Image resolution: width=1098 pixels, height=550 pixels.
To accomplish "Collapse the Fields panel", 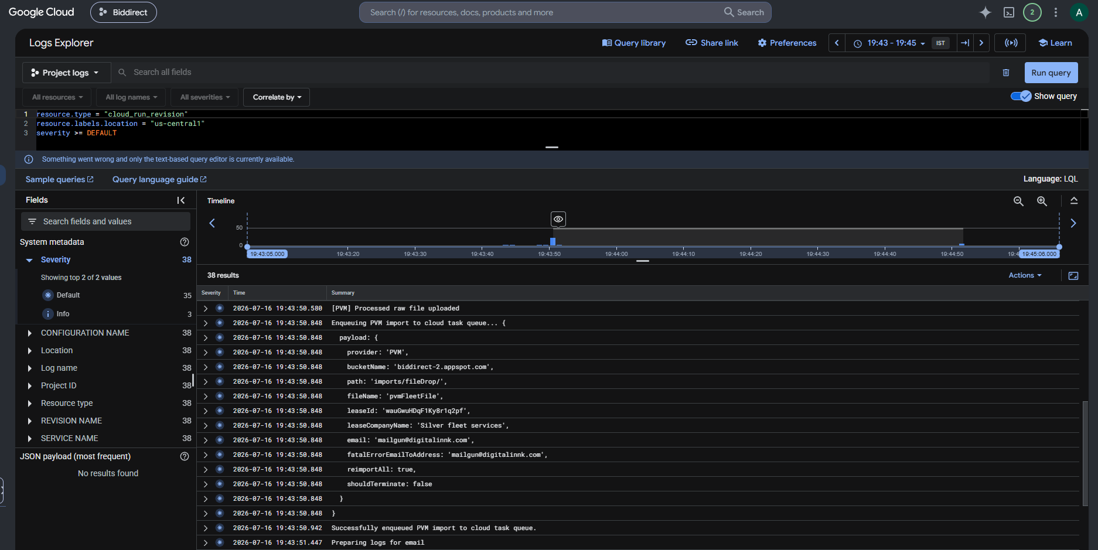I will coord(181,200).
